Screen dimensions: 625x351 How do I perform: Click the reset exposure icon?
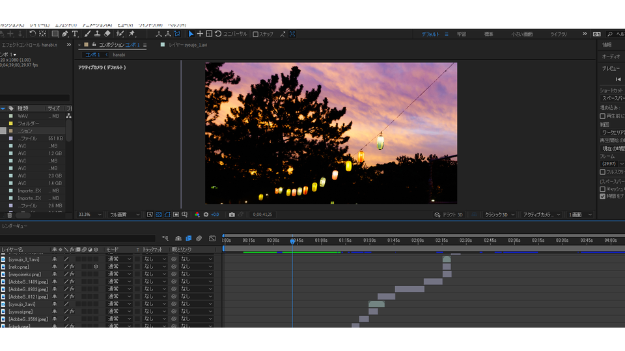[206, 214]
